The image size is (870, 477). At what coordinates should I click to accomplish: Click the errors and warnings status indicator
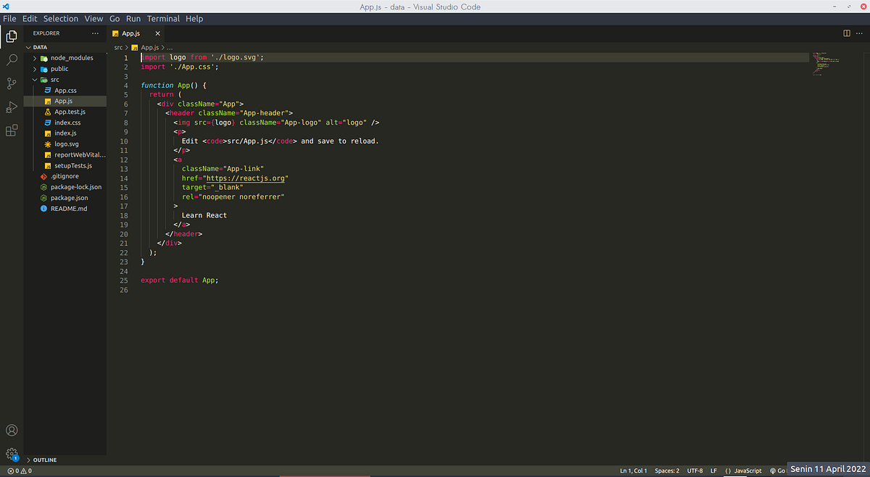pos(19,471)
